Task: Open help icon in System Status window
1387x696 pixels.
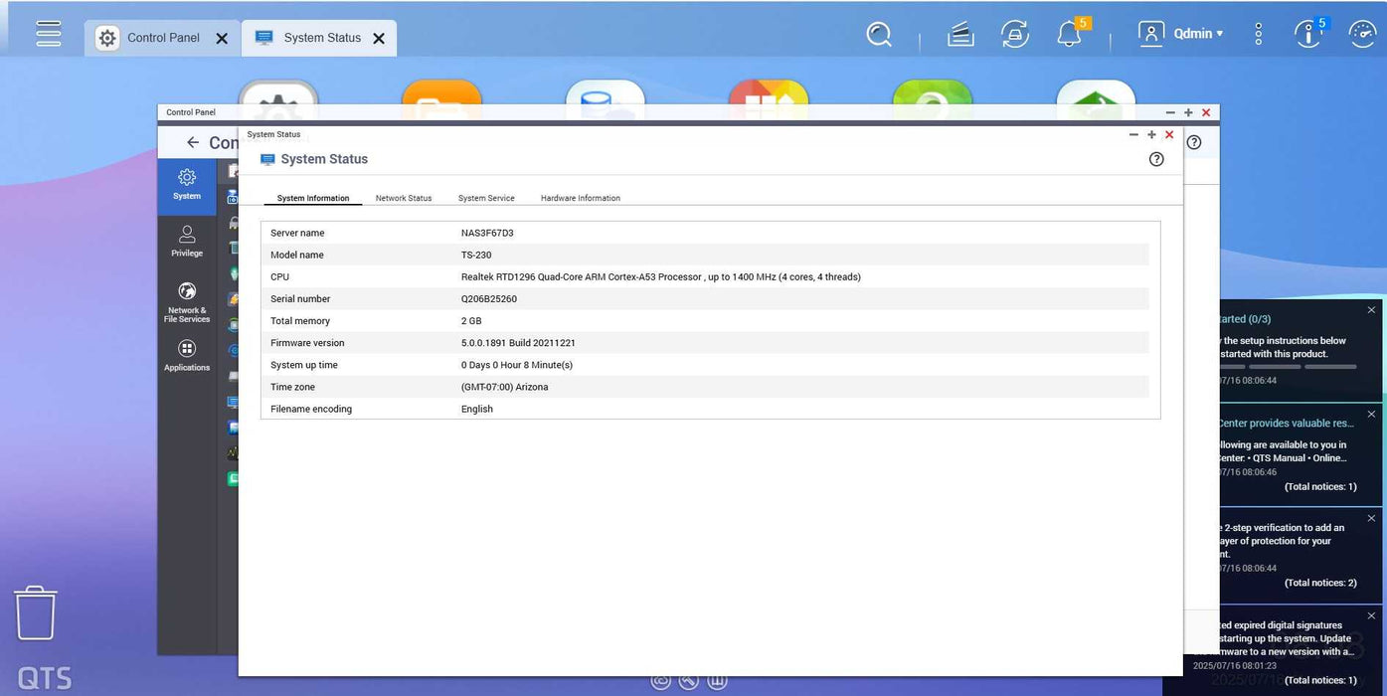Action: 1156,159
